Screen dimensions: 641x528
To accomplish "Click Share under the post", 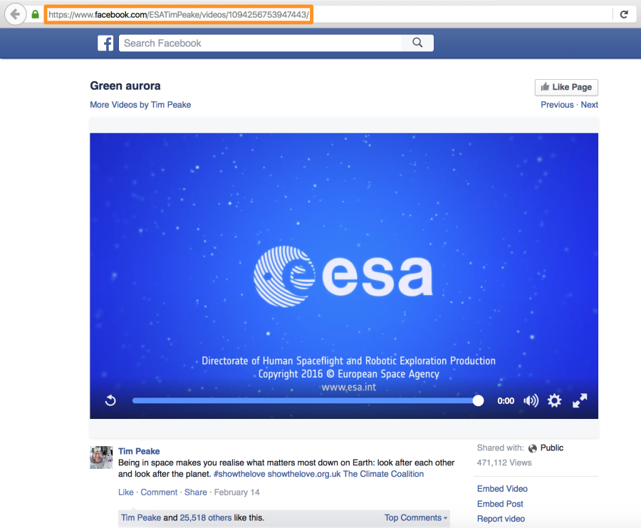I will click(195, 492).
